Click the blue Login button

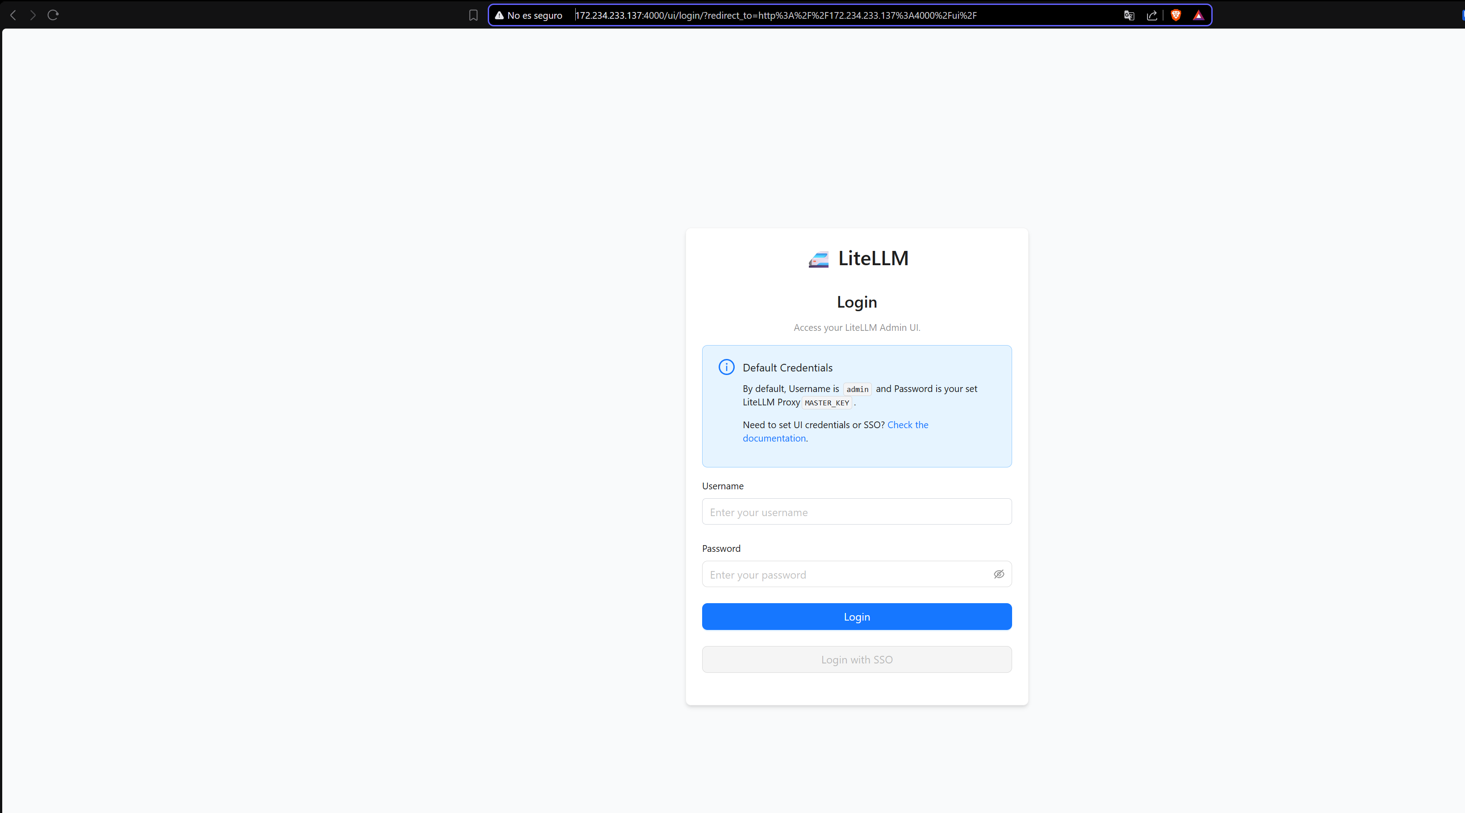[857, 617]
